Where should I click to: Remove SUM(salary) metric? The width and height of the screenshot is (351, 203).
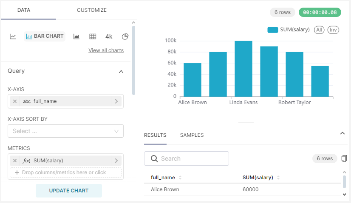pyautogui.click(x=15, y=161)
